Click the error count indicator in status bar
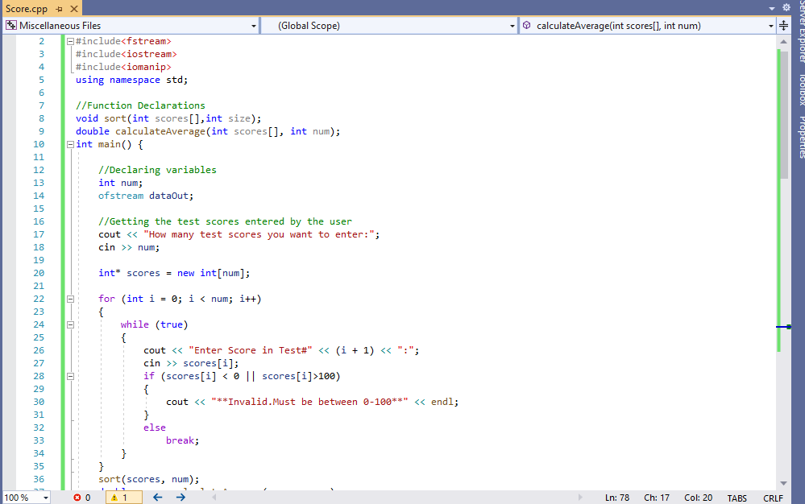The image size is (805, 504). [84, 498]
